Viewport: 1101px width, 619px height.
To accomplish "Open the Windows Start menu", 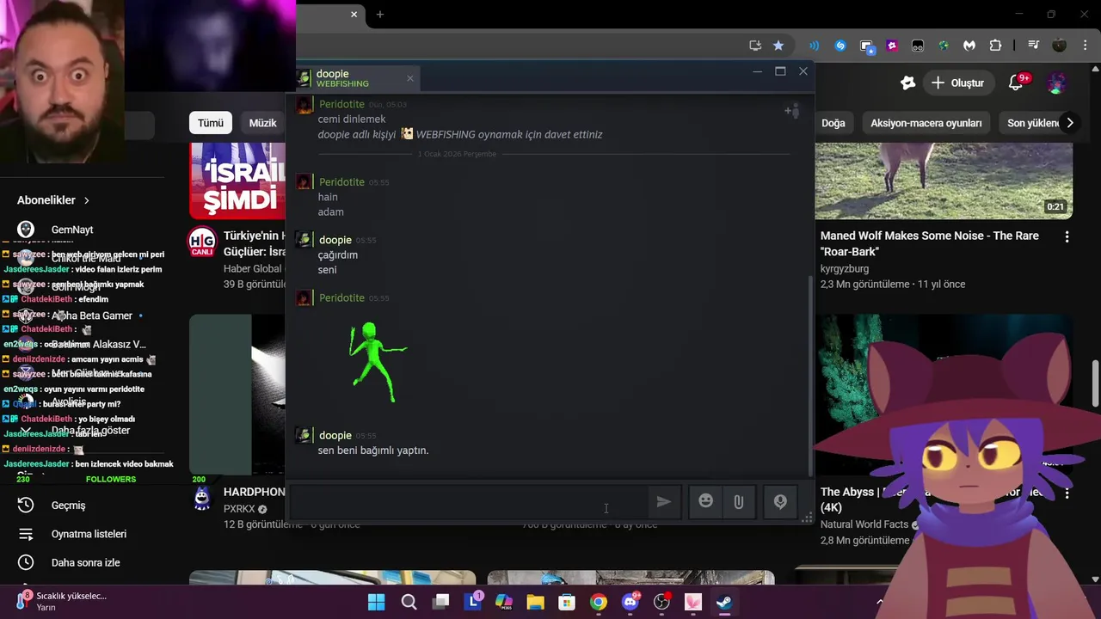I will coord(377,602).
